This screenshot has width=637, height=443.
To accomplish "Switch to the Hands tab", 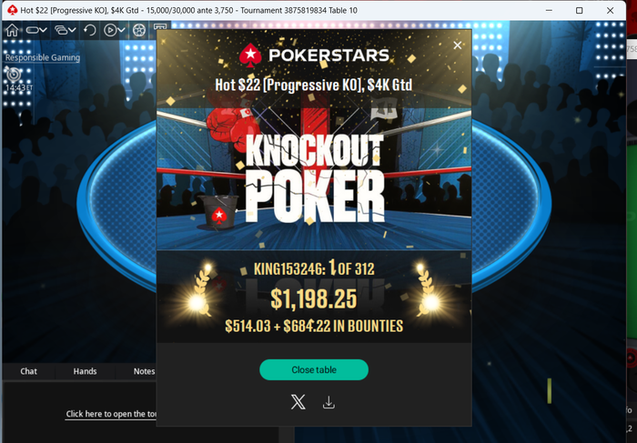I will 85,371.
